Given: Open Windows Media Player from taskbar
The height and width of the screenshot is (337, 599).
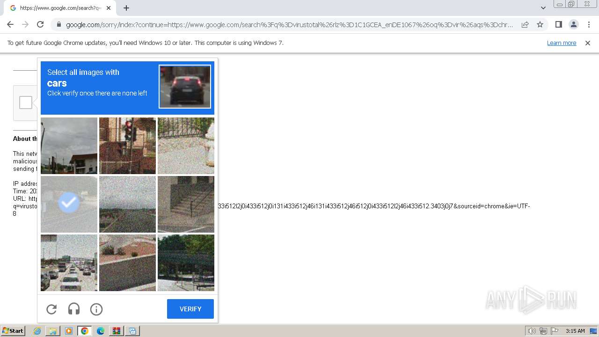Looking at the screenshot, I should click(x=69, y=331).
